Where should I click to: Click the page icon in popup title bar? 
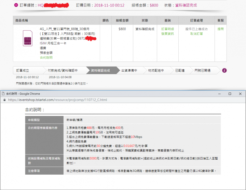3,94
